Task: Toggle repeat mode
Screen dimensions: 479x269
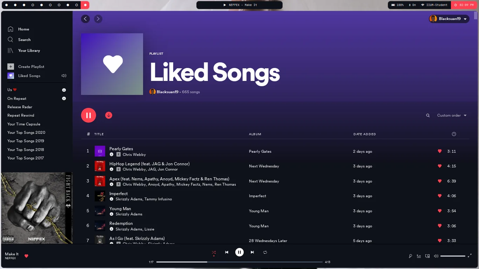Action: click(265, 252)
